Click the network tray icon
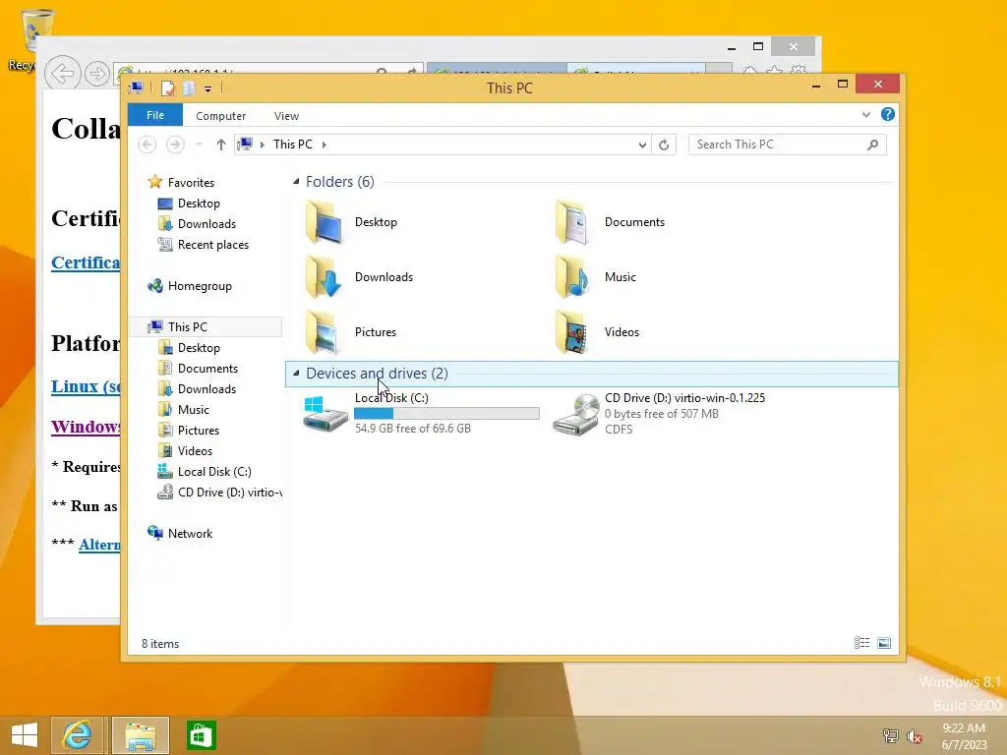The image size is (1007, 755). pos(890,736)
